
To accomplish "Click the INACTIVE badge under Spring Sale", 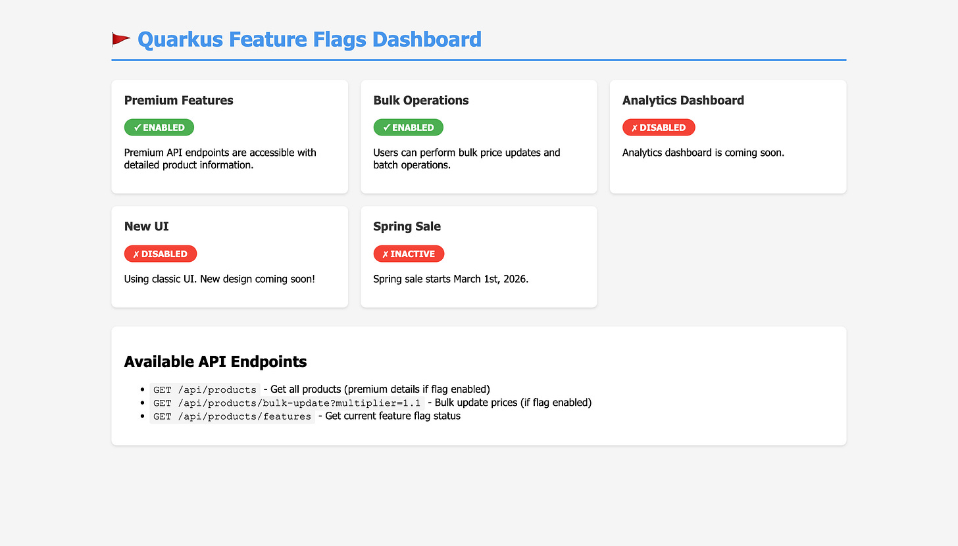I will pyautogui.click(x=409, y=254).
